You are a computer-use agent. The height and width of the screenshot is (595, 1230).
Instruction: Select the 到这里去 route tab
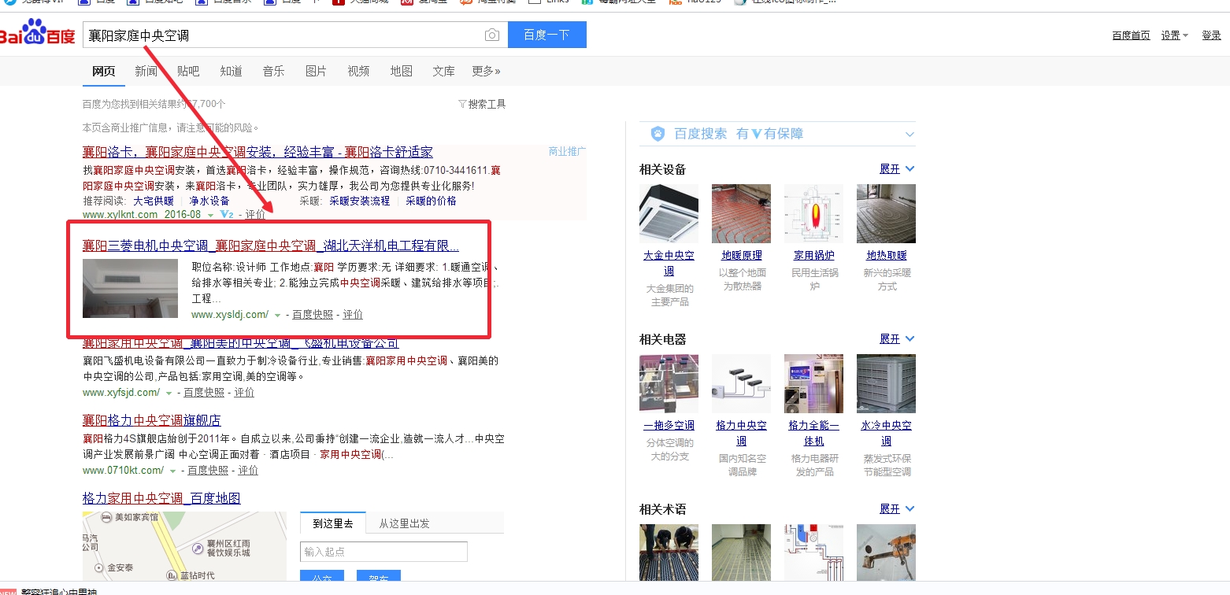(333, 523)
